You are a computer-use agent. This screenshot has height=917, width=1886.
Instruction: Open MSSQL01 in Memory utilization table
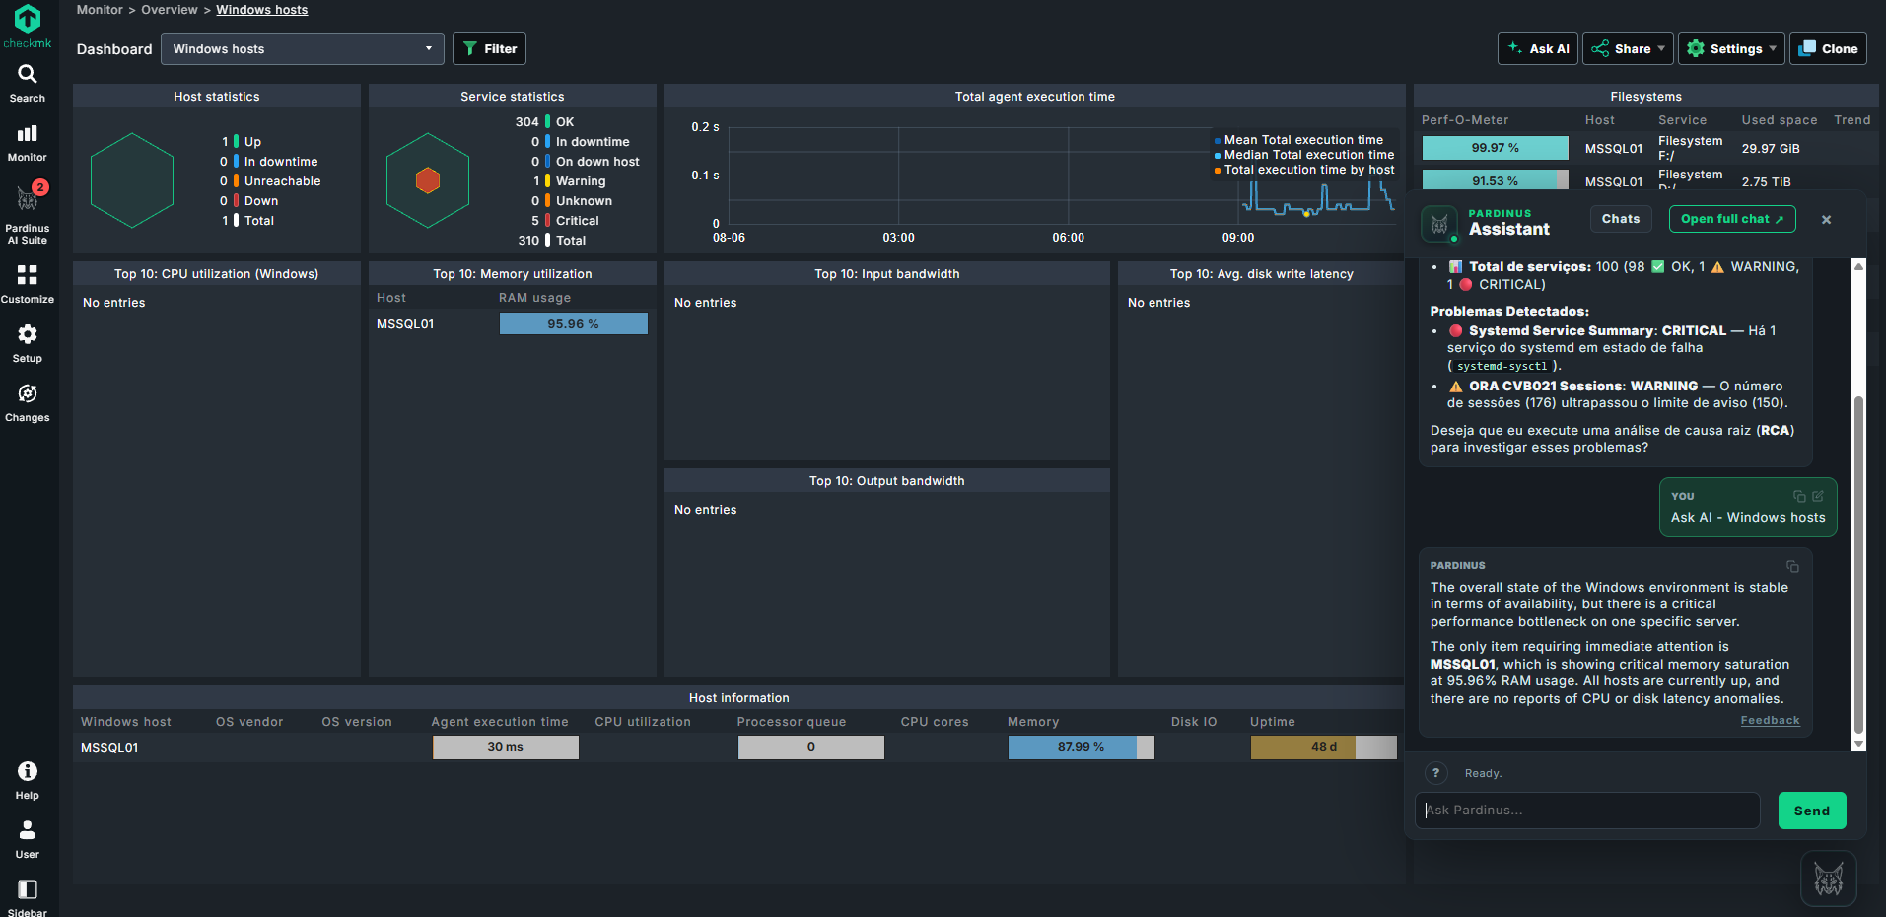(405, 324)
